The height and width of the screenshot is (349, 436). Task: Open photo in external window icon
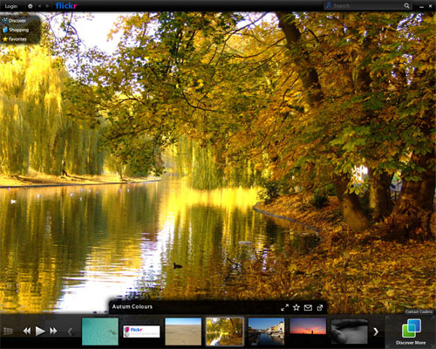pyautogui.click(x=320, y=308)
